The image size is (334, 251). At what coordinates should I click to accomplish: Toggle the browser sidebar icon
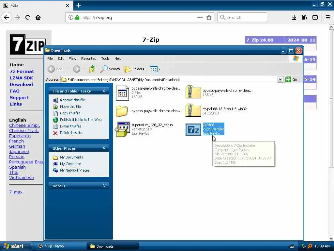[315, 18]
